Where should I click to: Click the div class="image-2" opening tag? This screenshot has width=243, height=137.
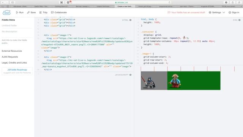tap(57, 57)
